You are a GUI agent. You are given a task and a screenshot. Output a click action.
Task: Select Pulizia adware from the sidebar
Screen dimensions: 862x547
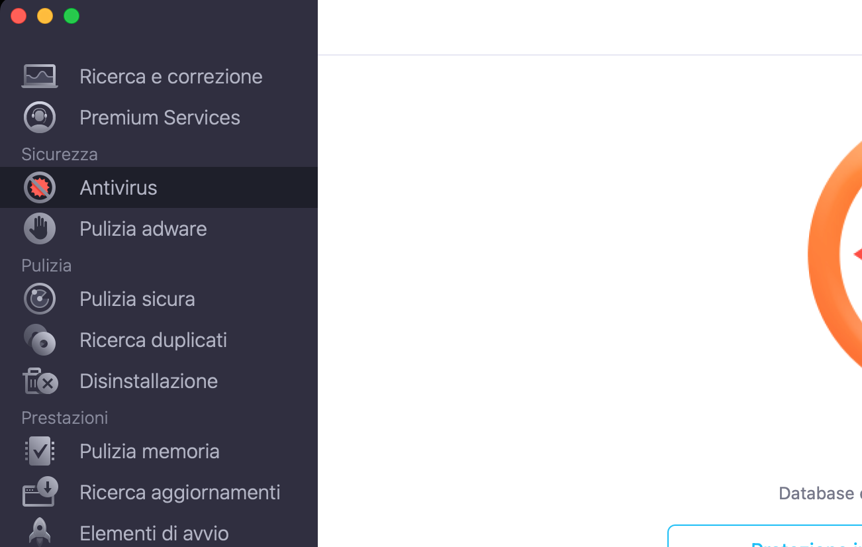(143, 228)
